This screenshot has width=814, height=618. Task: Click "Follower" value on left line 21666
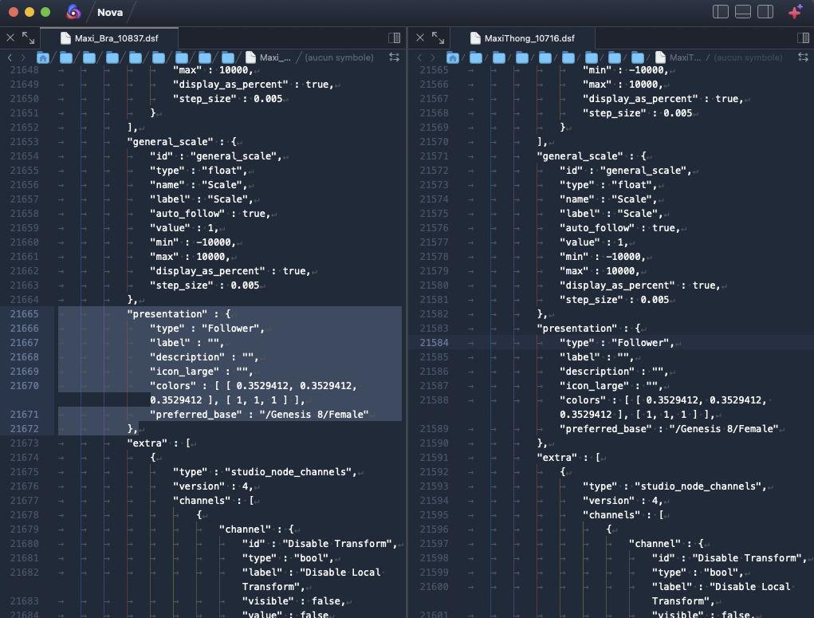[230, 329]
